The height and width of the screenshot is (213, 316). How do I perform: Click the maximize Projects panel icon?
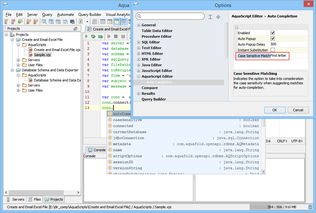click(x=75, y=29)
